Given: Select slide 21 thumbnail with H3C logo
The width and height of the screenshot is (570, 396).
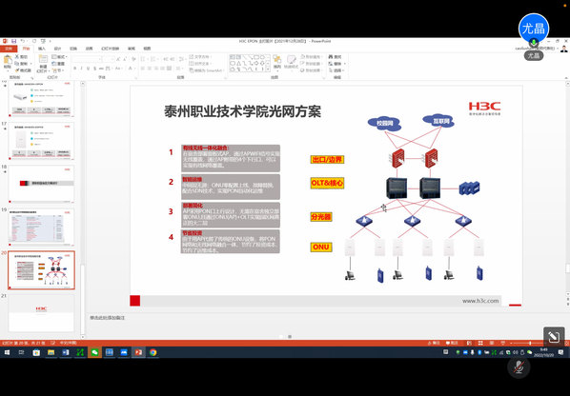Looking at the screenshot, I should [41, 313].
